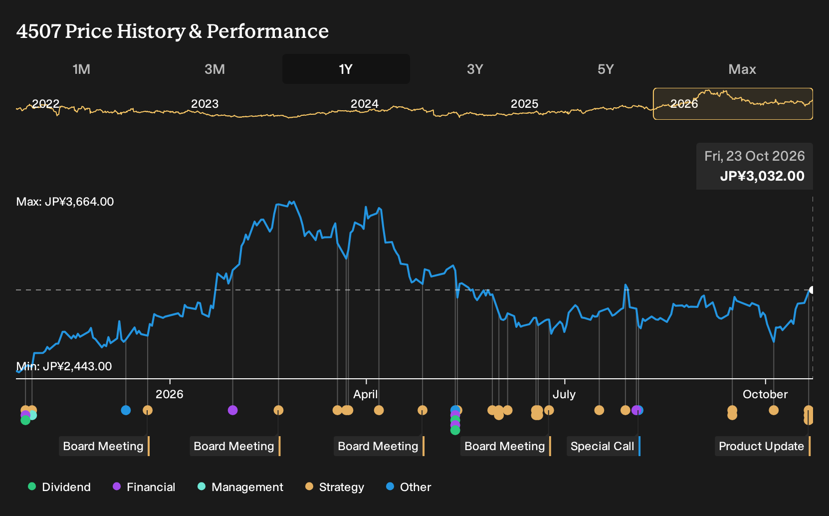Switch to the 1Y range tab

[346, 69]
